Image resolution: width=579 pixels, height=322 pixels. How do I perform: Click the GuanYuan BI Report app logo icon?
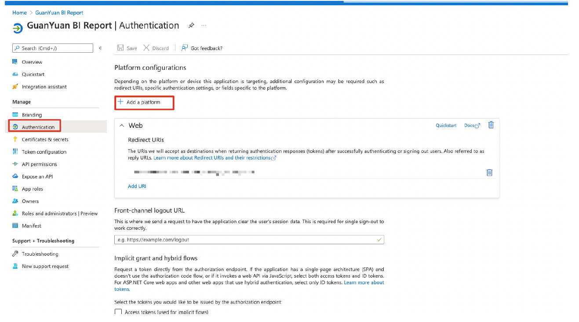tap(18, 28)
